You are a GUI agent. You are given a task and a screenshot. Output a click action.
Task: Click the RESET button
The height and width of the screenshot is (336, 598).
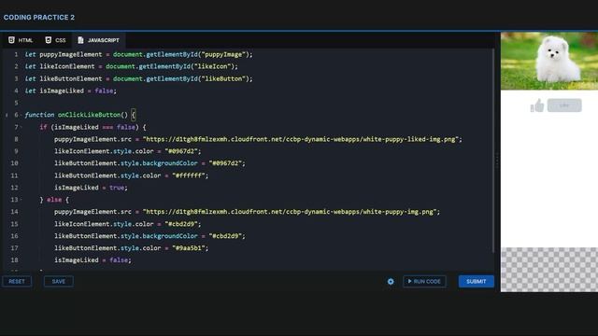(17, 282)
